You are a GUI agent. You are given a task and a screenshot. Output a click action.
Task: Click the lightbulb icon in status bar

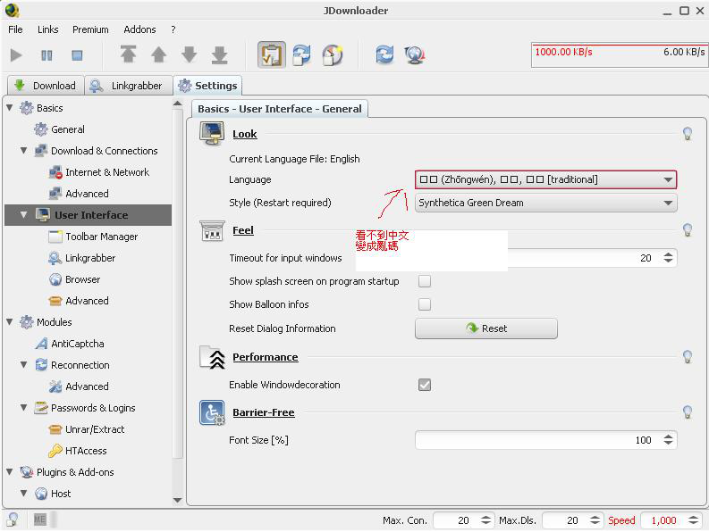point(13,520)
